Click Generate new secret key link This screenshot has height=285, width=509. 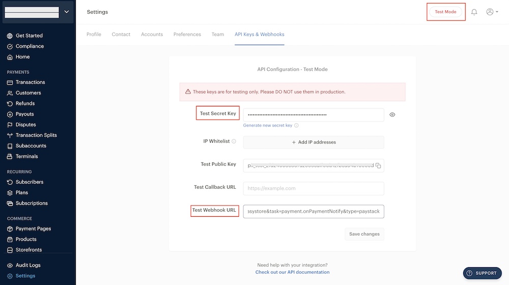pyautogui.click(x=268, y=125)
